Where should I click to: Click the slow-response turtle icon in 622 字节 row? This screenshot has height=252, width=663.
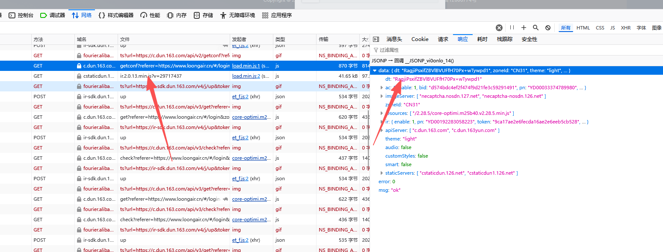pos(225,199)
